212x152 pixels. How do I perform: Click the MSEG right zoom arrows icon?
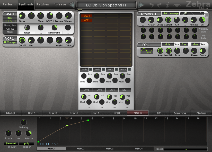tap(48, 144)
